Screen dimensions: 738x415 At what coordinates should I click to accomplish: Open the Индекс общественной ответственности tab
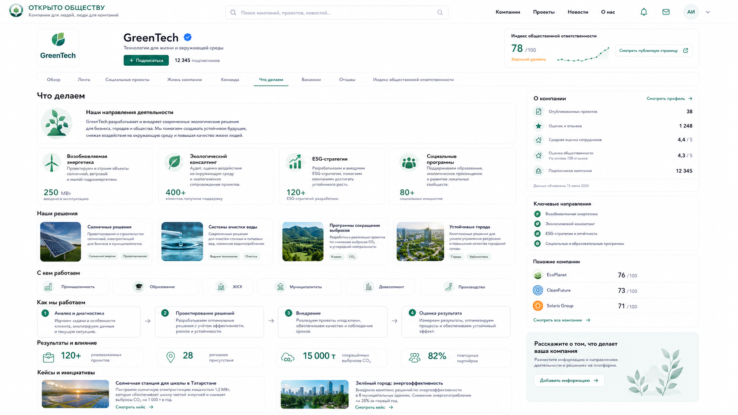[413, 80]
